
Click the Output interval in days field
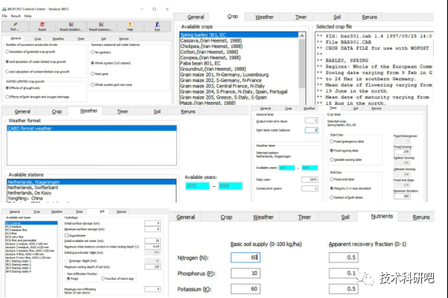(x=312, y=121)
